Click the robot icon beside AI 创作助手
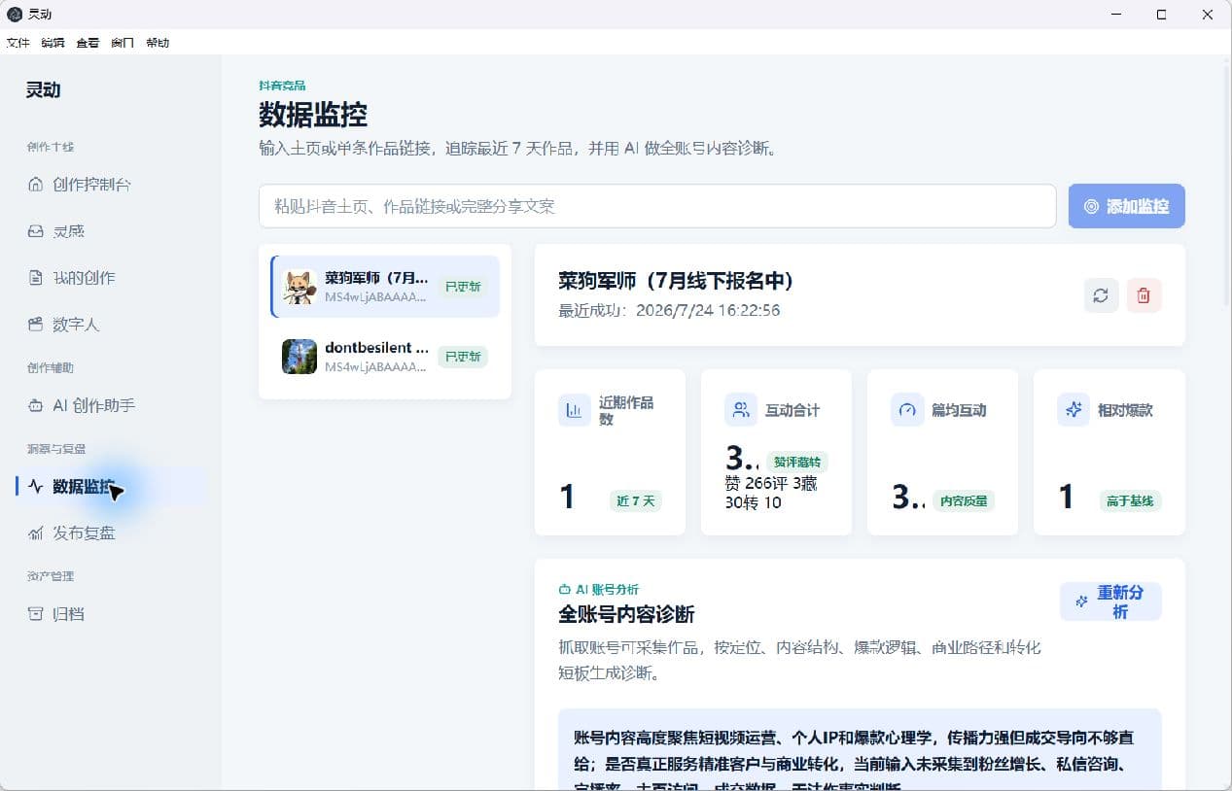 coord(36,405)
